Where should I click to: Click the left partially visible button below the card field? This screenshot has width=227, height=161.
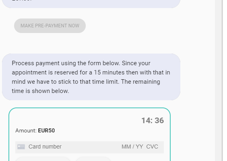(x=43, y=159)
